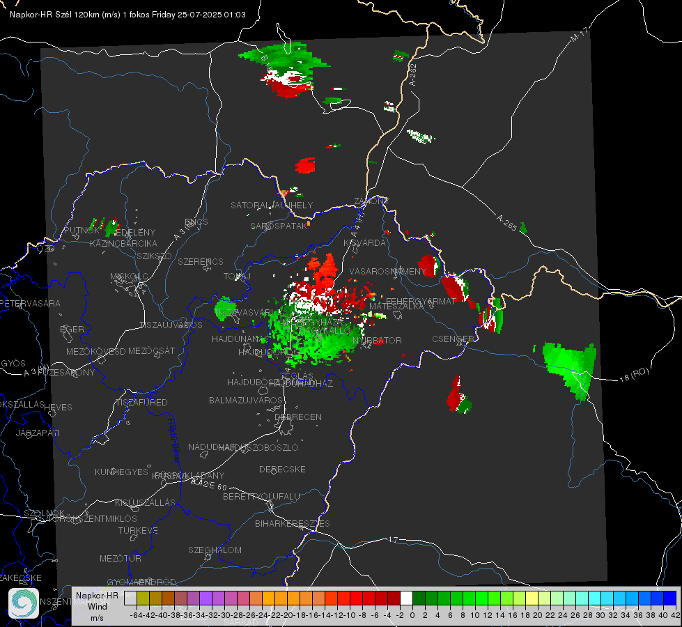Viewport: 682px width, 627px height.
Task: Select the pale yellow 18 m/s legend swatch
Action: tap(532, 598)
